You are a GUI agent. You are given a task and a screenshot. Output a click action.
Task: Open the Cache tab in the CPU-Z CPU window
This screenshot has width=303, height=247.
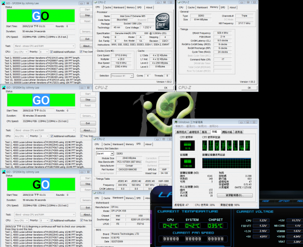click(107, 8)
